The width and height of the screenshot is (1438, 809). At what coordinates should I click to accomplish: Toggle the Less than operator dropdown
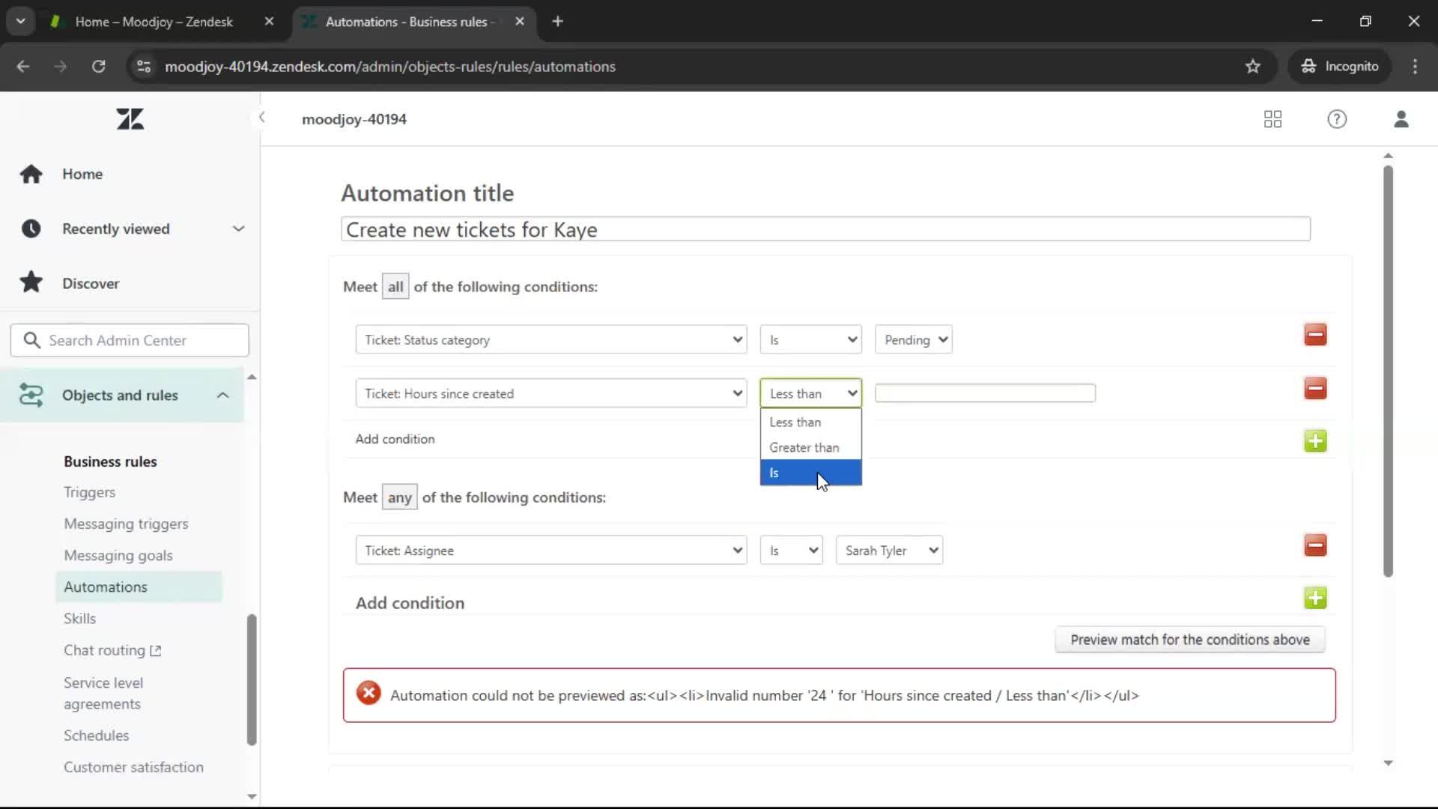(811, 394)
